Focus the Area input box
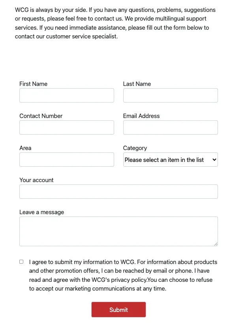This screenshot has height=325, width=231. click(x=67, y=160)
